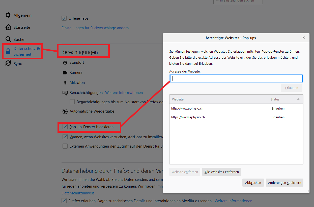Close the Berechtigte Websites dialog
314x207 pixels.
[x=304, y=38]
